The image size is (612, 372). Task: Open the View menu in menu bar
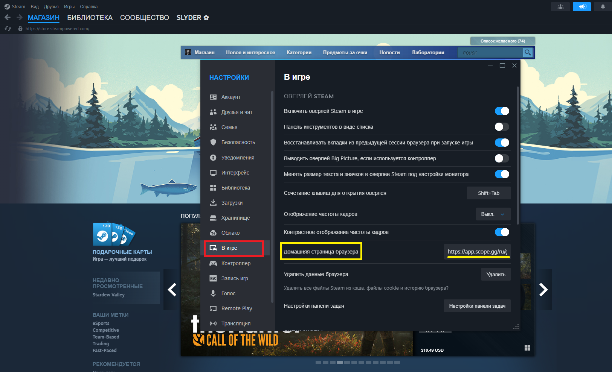pyautogui.click(x=35, y=7)
